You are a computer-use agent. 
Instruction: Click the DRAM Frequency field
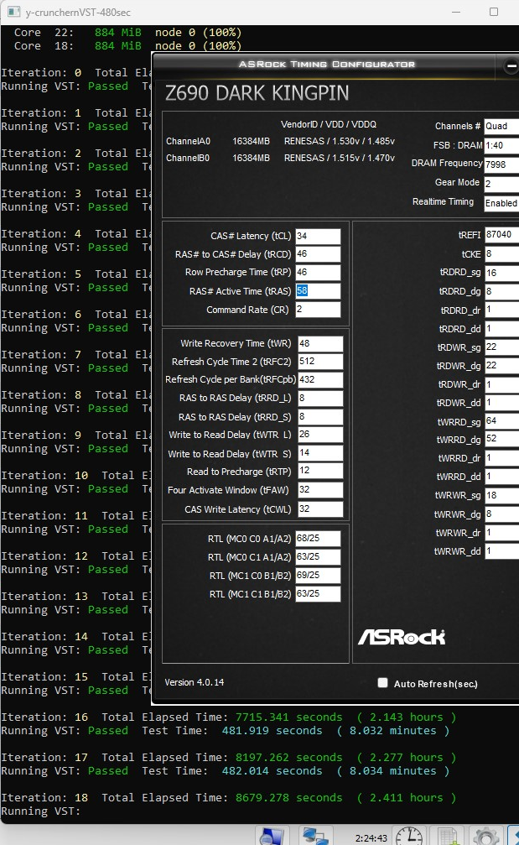(x=501, y=164)
